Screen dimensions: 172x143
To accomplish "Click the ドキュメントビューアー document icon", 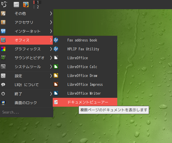I will (x=56, y=102).
